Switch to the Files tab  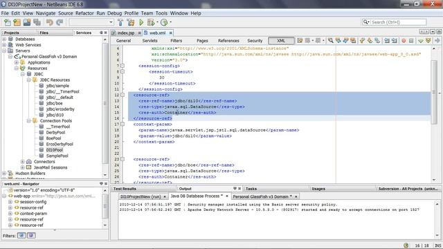[x=44, y=33]
